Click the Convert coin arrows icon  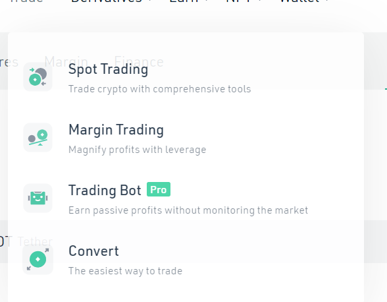38,259
